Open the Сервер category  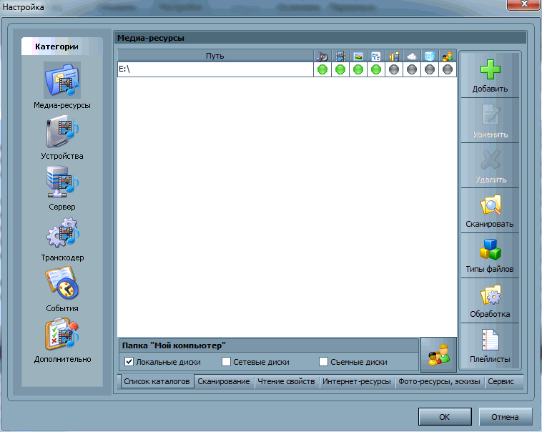[62, 188]
